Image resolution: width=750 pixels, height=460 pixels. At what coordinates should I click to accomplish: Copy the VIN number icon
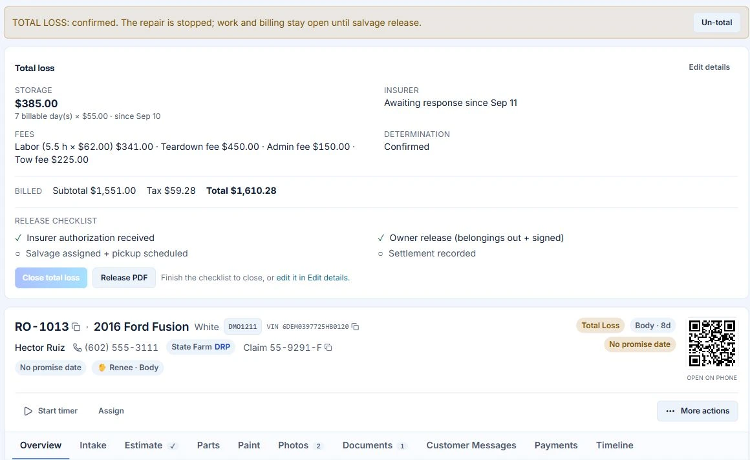point(355,327)
